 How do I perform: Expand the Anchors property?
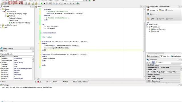(1, 63)
